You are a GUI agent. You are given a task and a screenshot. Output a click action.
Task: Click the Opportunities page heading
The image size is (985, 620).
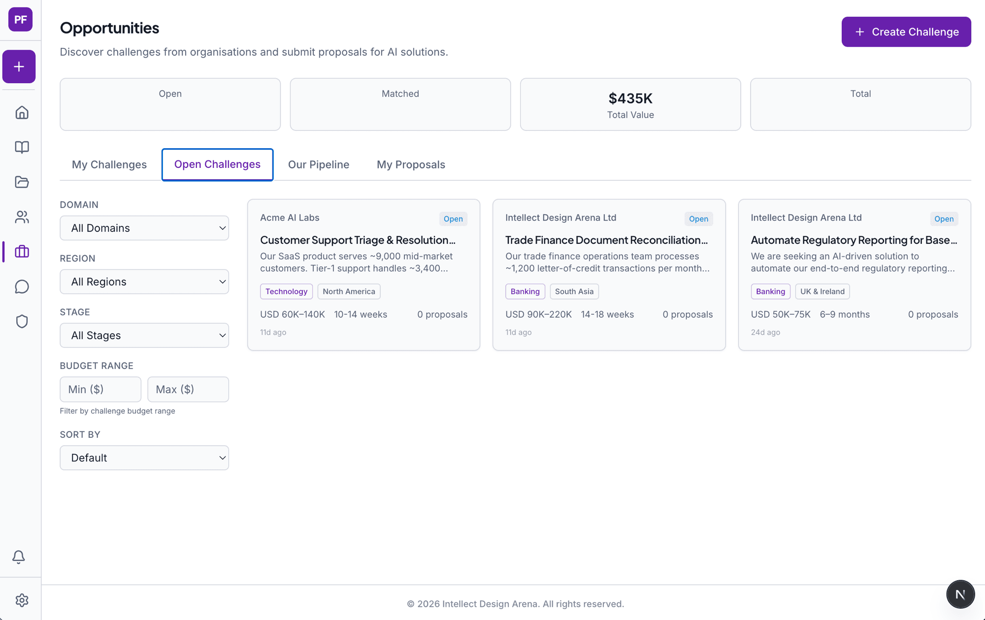point(109,28)
